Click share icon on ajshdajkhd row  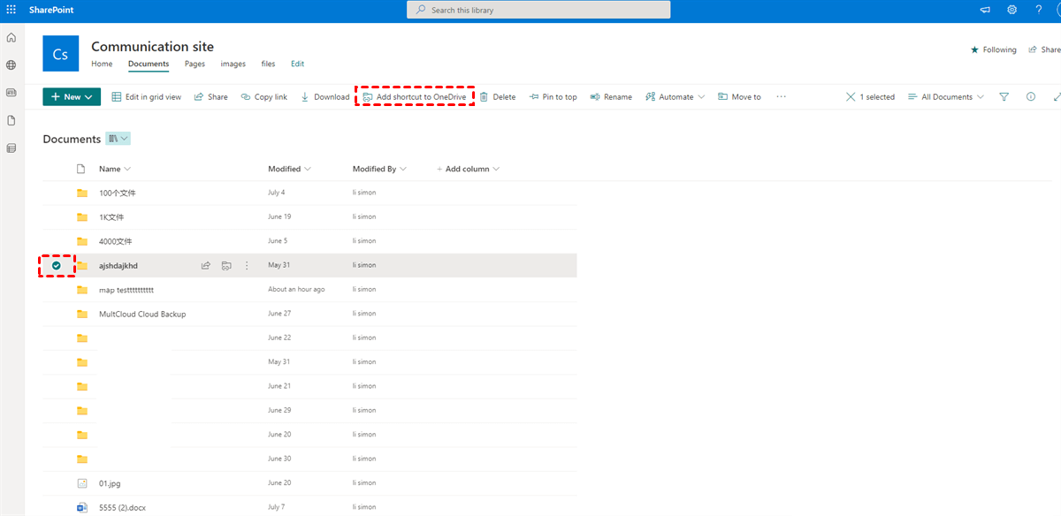click(205, 265)
